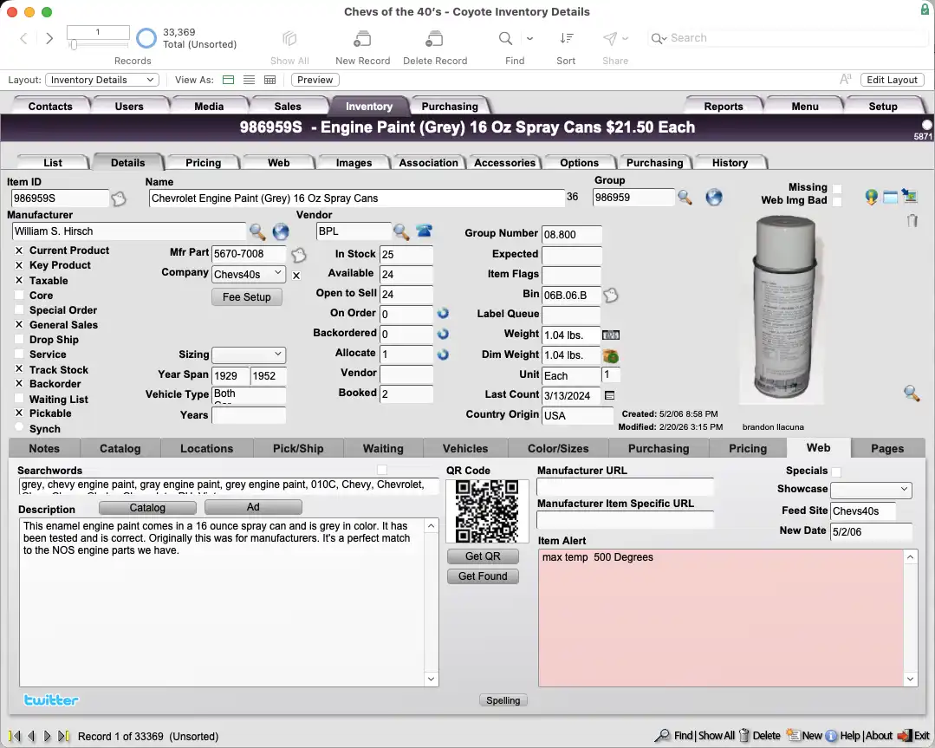
Task: Click the trash can icon beside product image
Action: click(912, 221)
